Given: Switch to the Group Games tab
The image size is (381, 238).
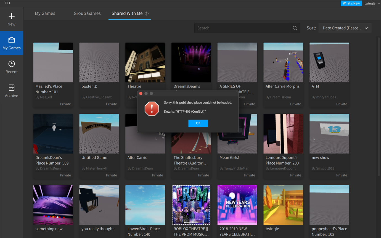Looking at the screenshot, I should tap(87, 13).
